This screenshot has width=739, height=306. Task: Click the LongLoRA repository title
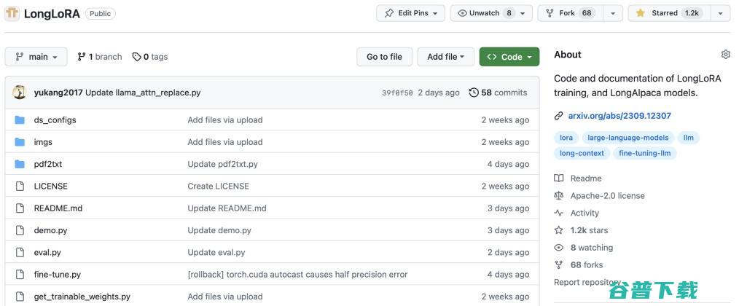[x=52, y=14]
